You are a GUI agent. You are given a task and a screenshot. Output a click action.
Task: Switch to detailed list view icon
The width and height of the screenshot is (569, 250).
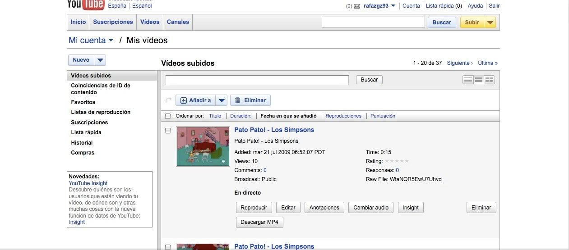pyautogui.click(x=479, y=80)
